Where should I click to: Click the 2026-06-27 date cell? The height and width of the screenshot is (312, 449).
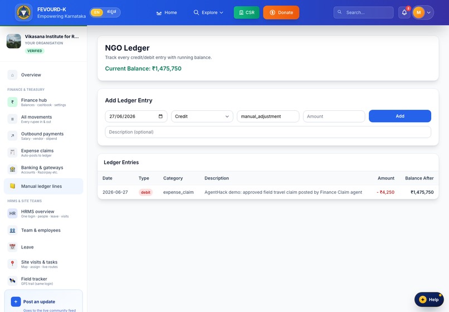[x=115, y=192]
